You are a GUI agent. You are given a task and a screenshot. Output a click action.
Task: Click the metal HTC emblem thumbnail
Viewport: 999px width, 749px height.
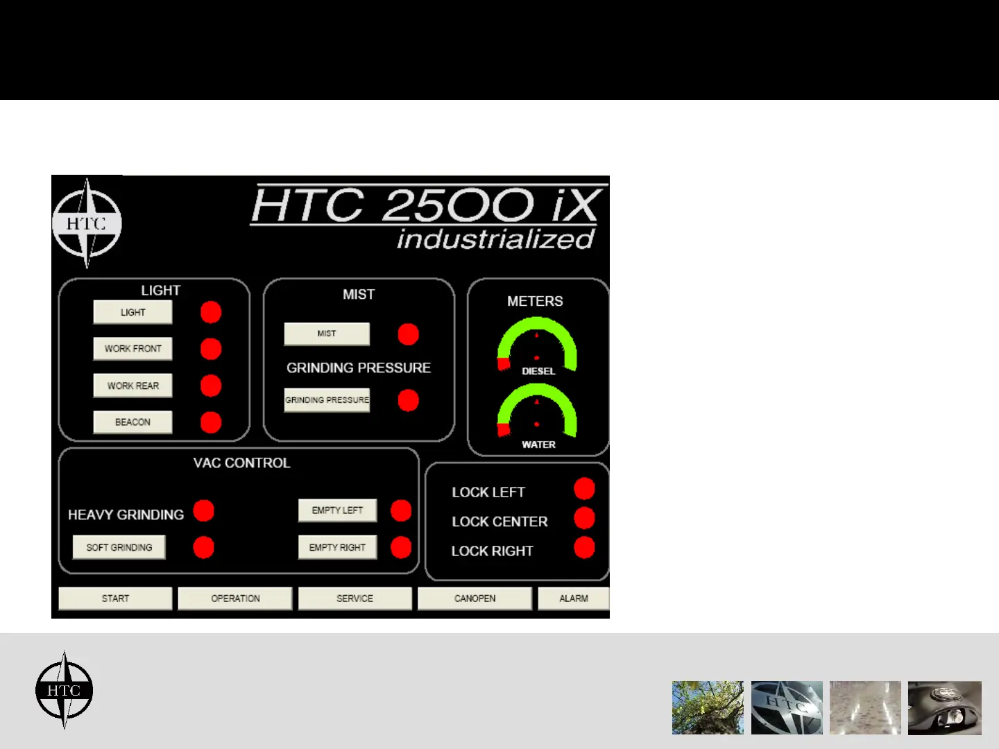787,707
